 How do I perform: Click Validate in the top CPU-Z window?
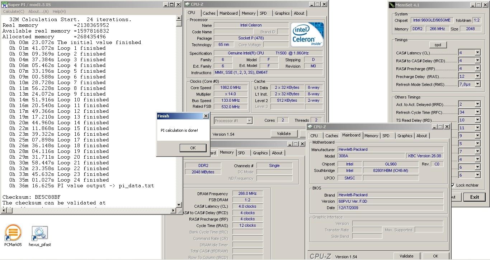[x=284, y=134]
